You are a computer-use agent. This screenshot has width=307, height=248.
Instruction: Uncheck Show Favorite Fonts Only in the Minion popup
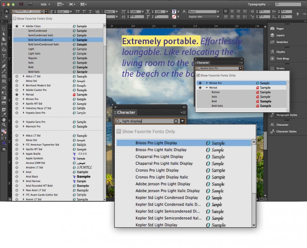click(198, 75)
